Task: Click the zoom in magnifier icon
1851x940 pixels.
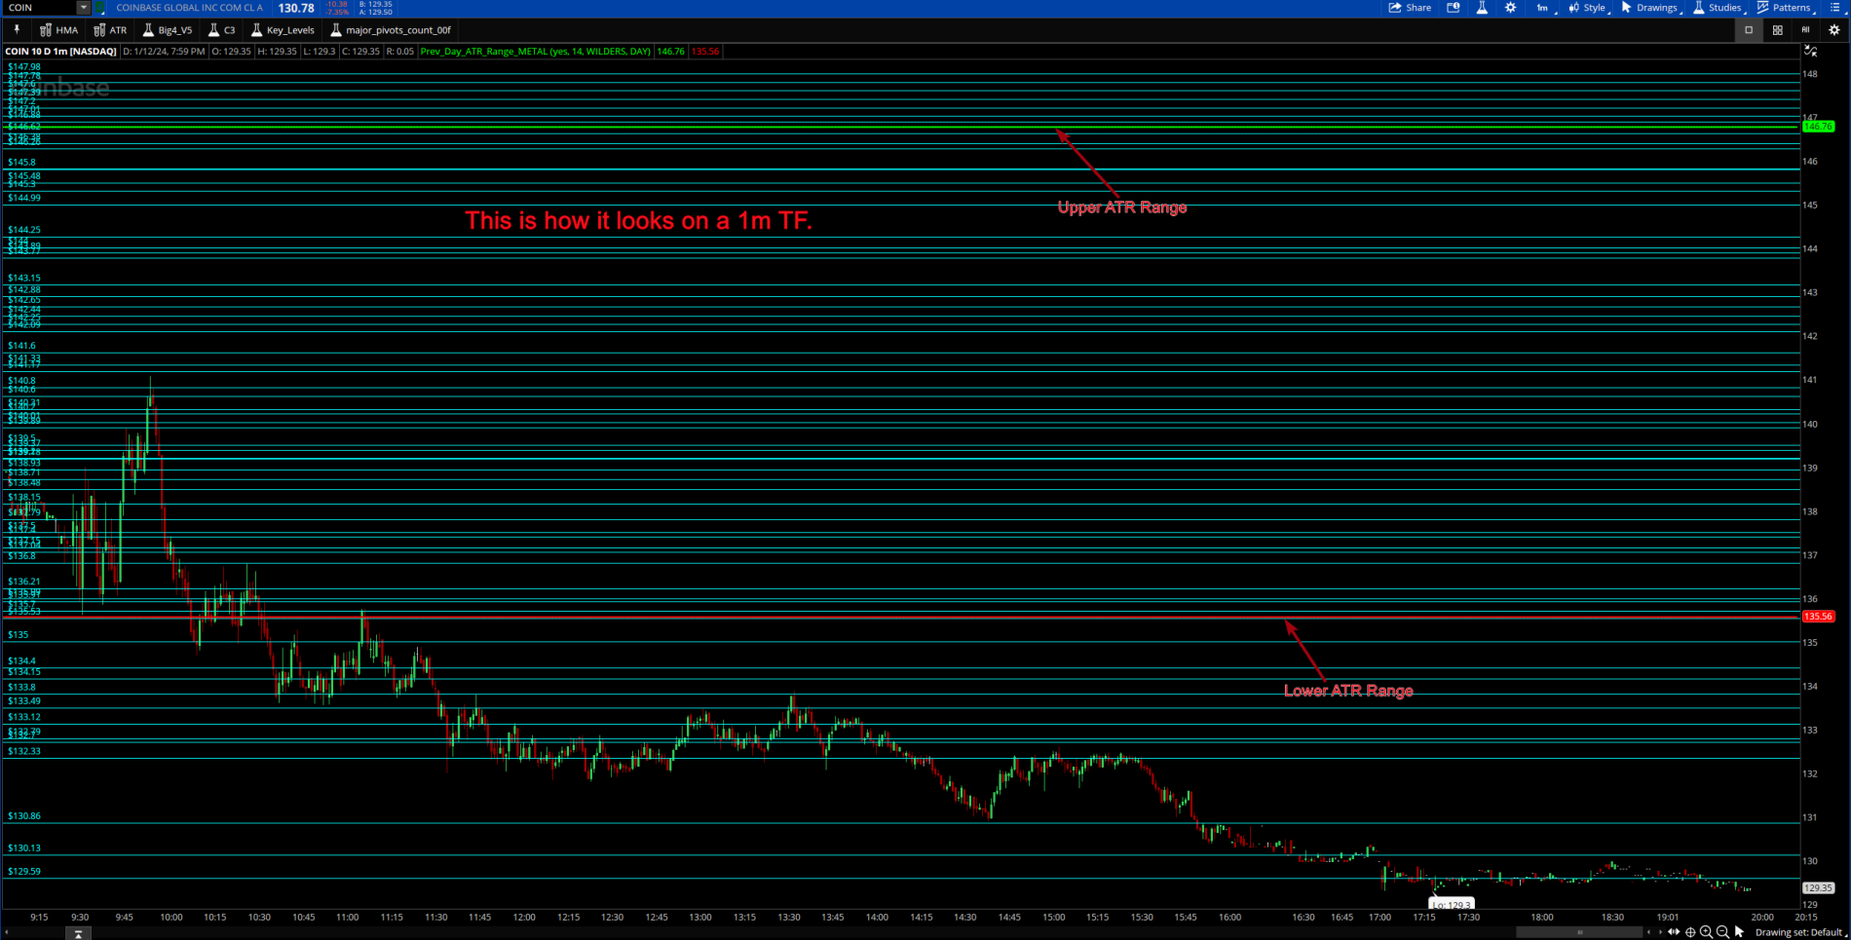Action: click(x=1706, y=932)
